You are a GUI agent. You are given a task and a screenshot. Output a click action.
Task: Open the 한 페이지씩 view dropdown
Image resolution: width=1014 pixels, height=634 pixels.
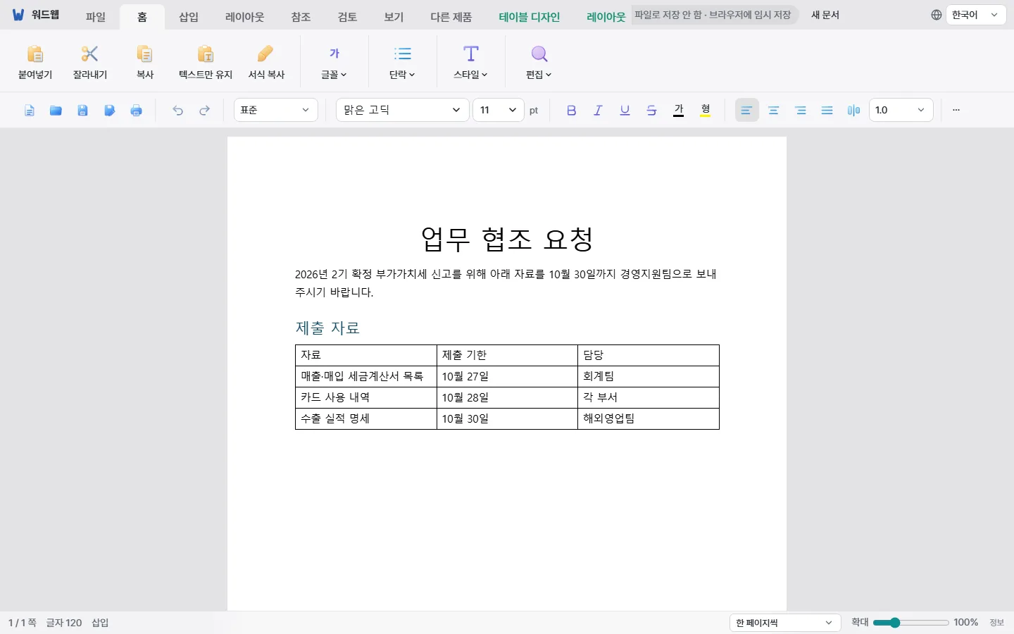tap(785, 623)
